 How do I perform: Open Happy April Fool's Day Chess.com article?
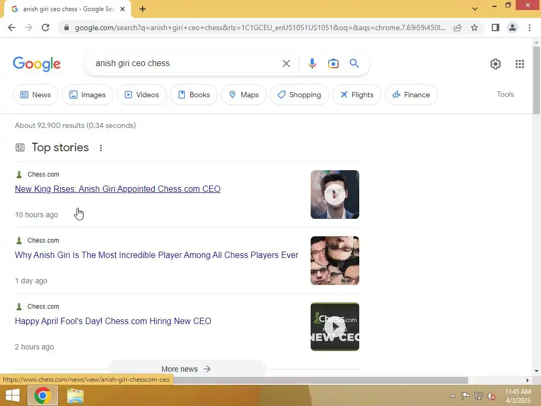pyautogui.click(x=113, y=321)
